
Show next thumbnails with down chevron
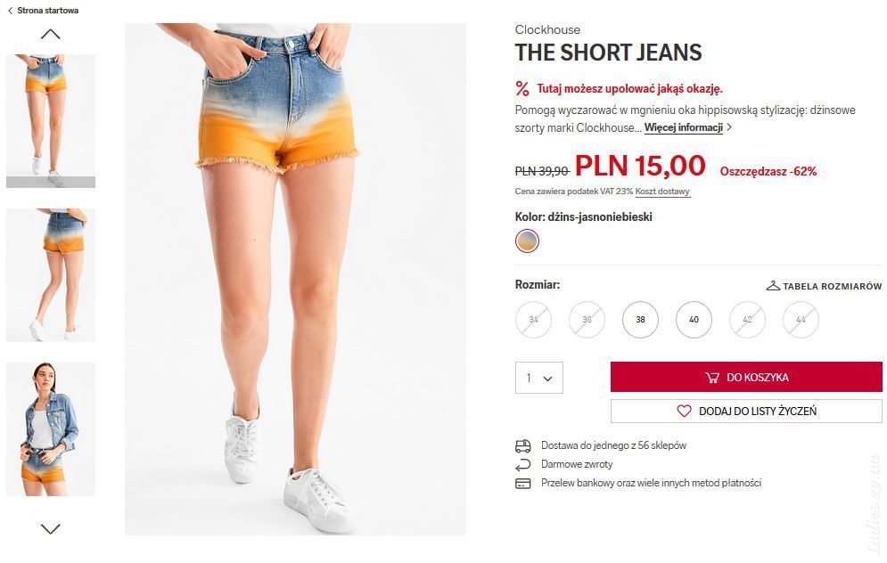(x=50, y=528)
